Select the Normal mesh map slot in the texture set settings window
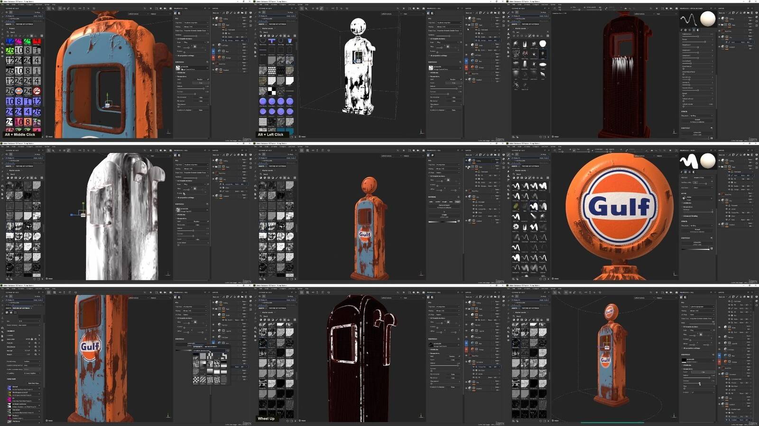759x426 pixels. coord(24,388)
